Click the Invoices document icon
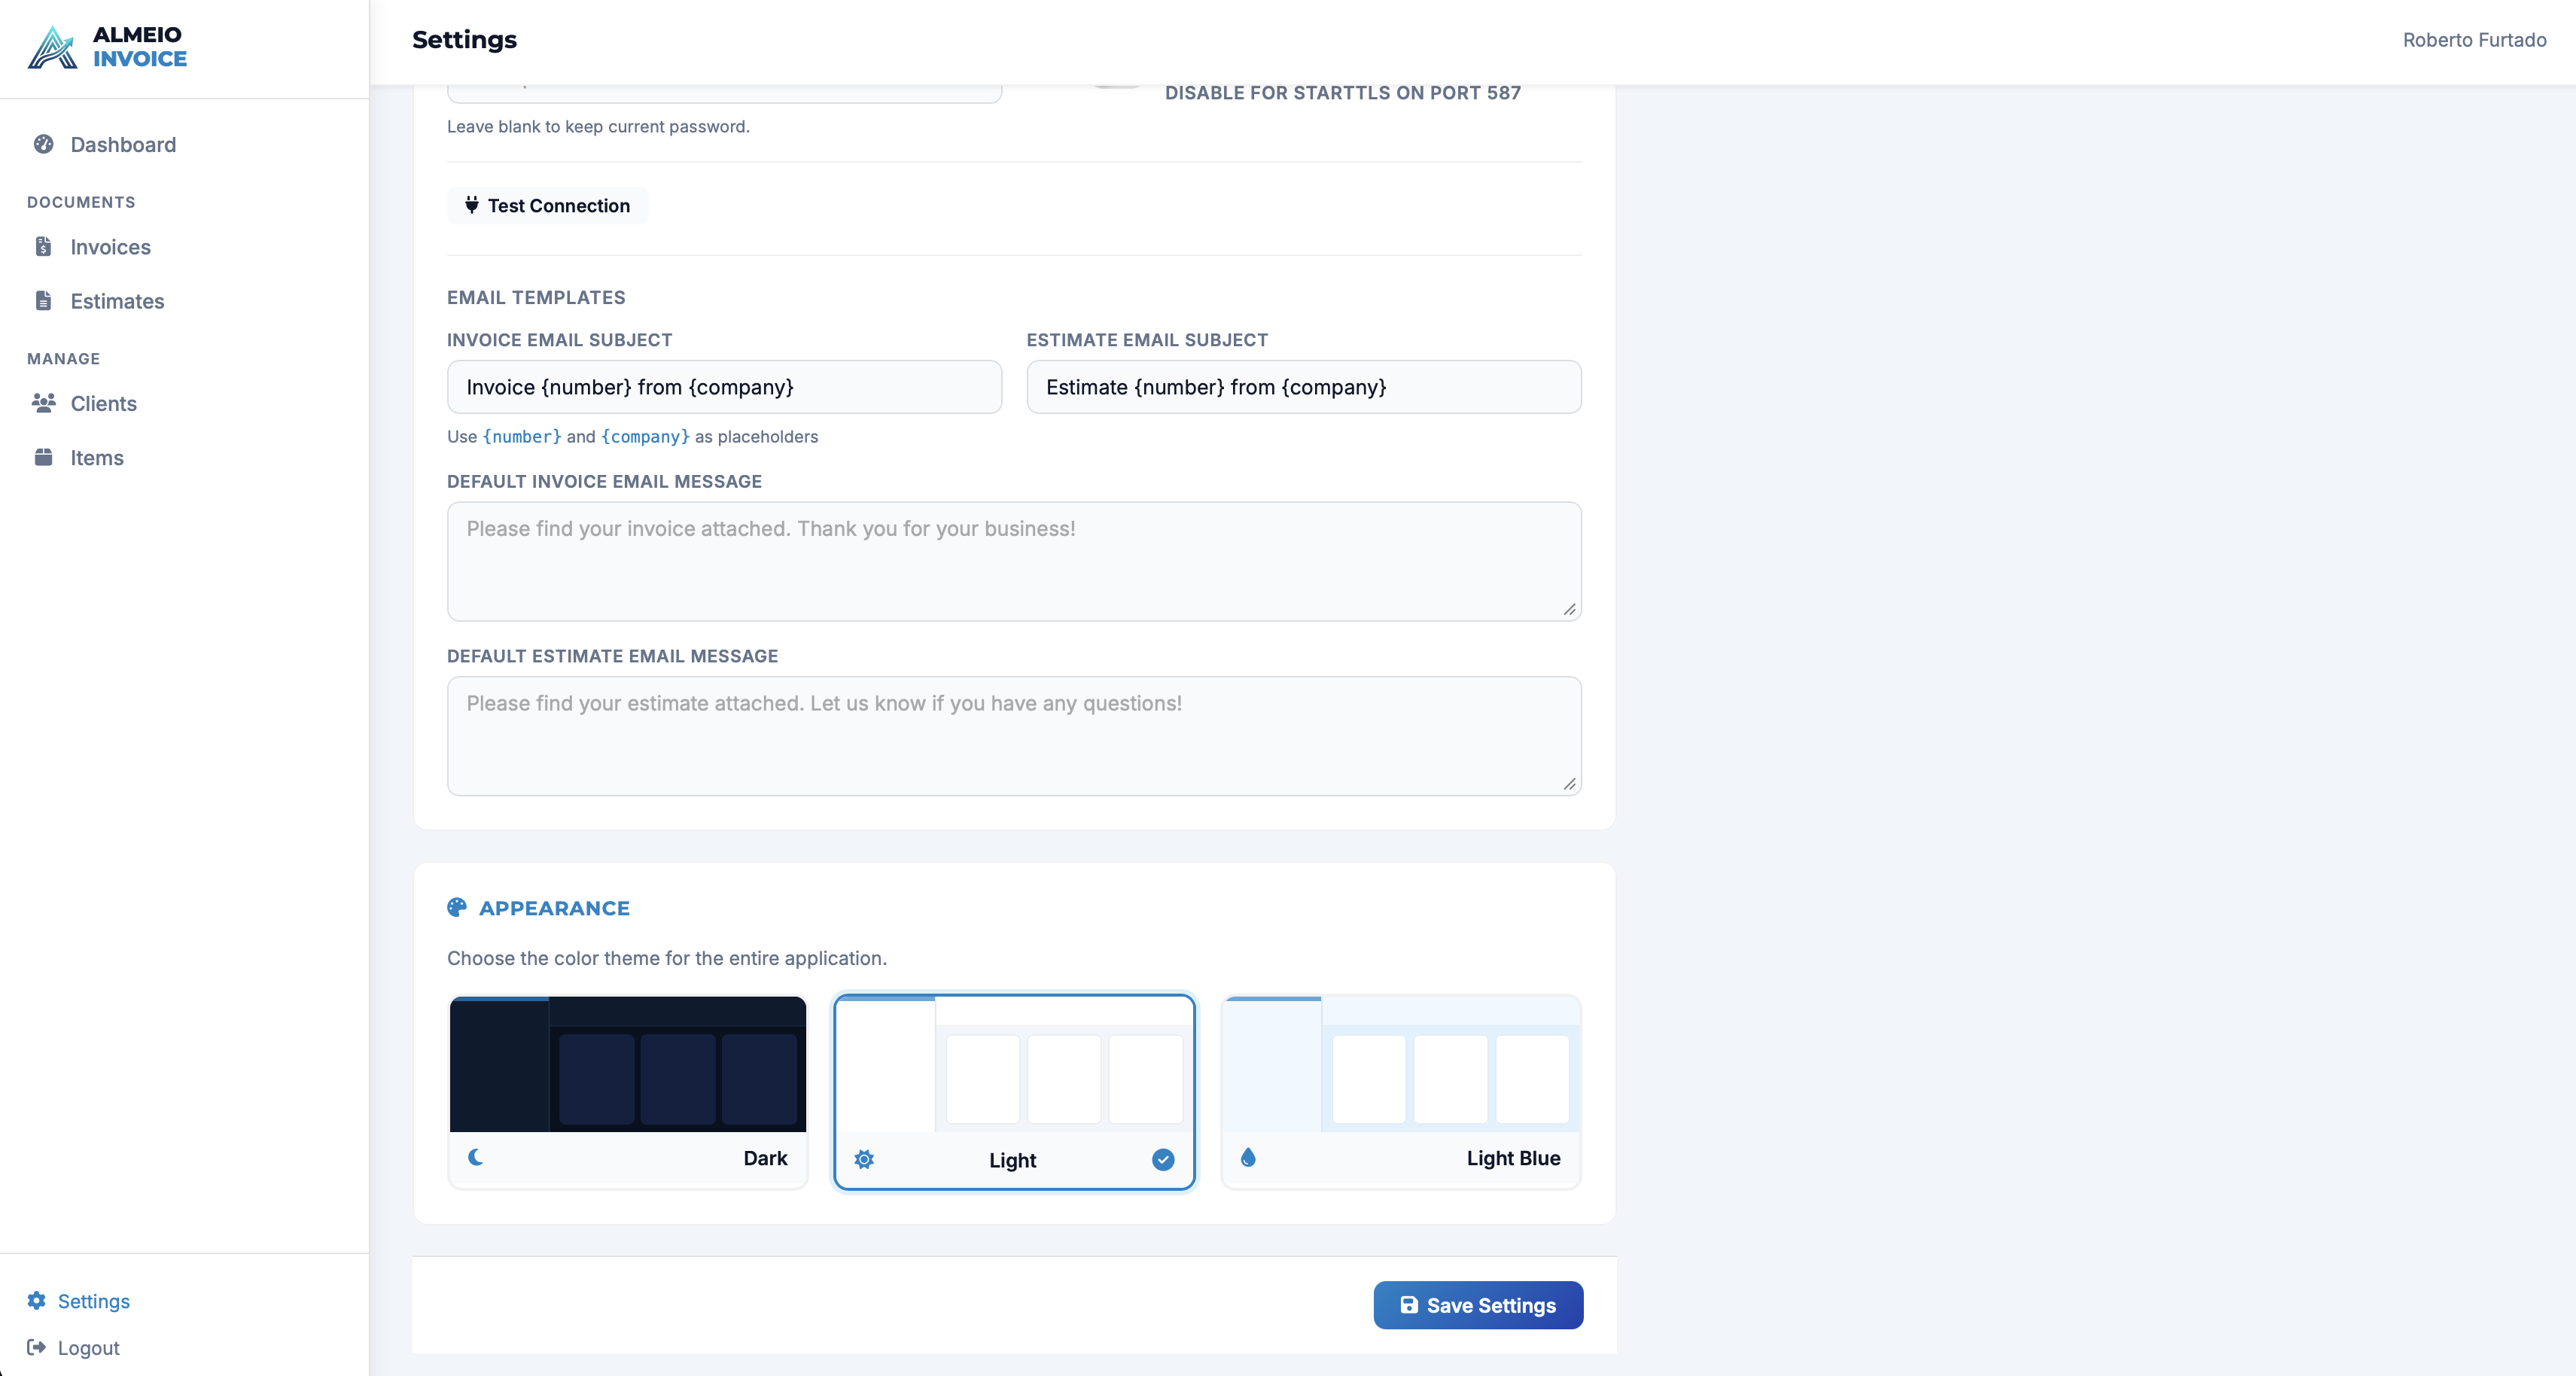Viewport: 2576px width, 1376px height. coord(43,246)
